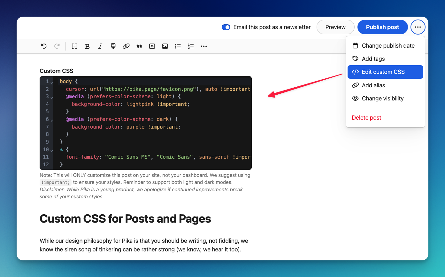The height and width of the screenshot is (277, 445).
Task: Apply a blockquote with the quotes icon
Action: (x=139, y=46)
